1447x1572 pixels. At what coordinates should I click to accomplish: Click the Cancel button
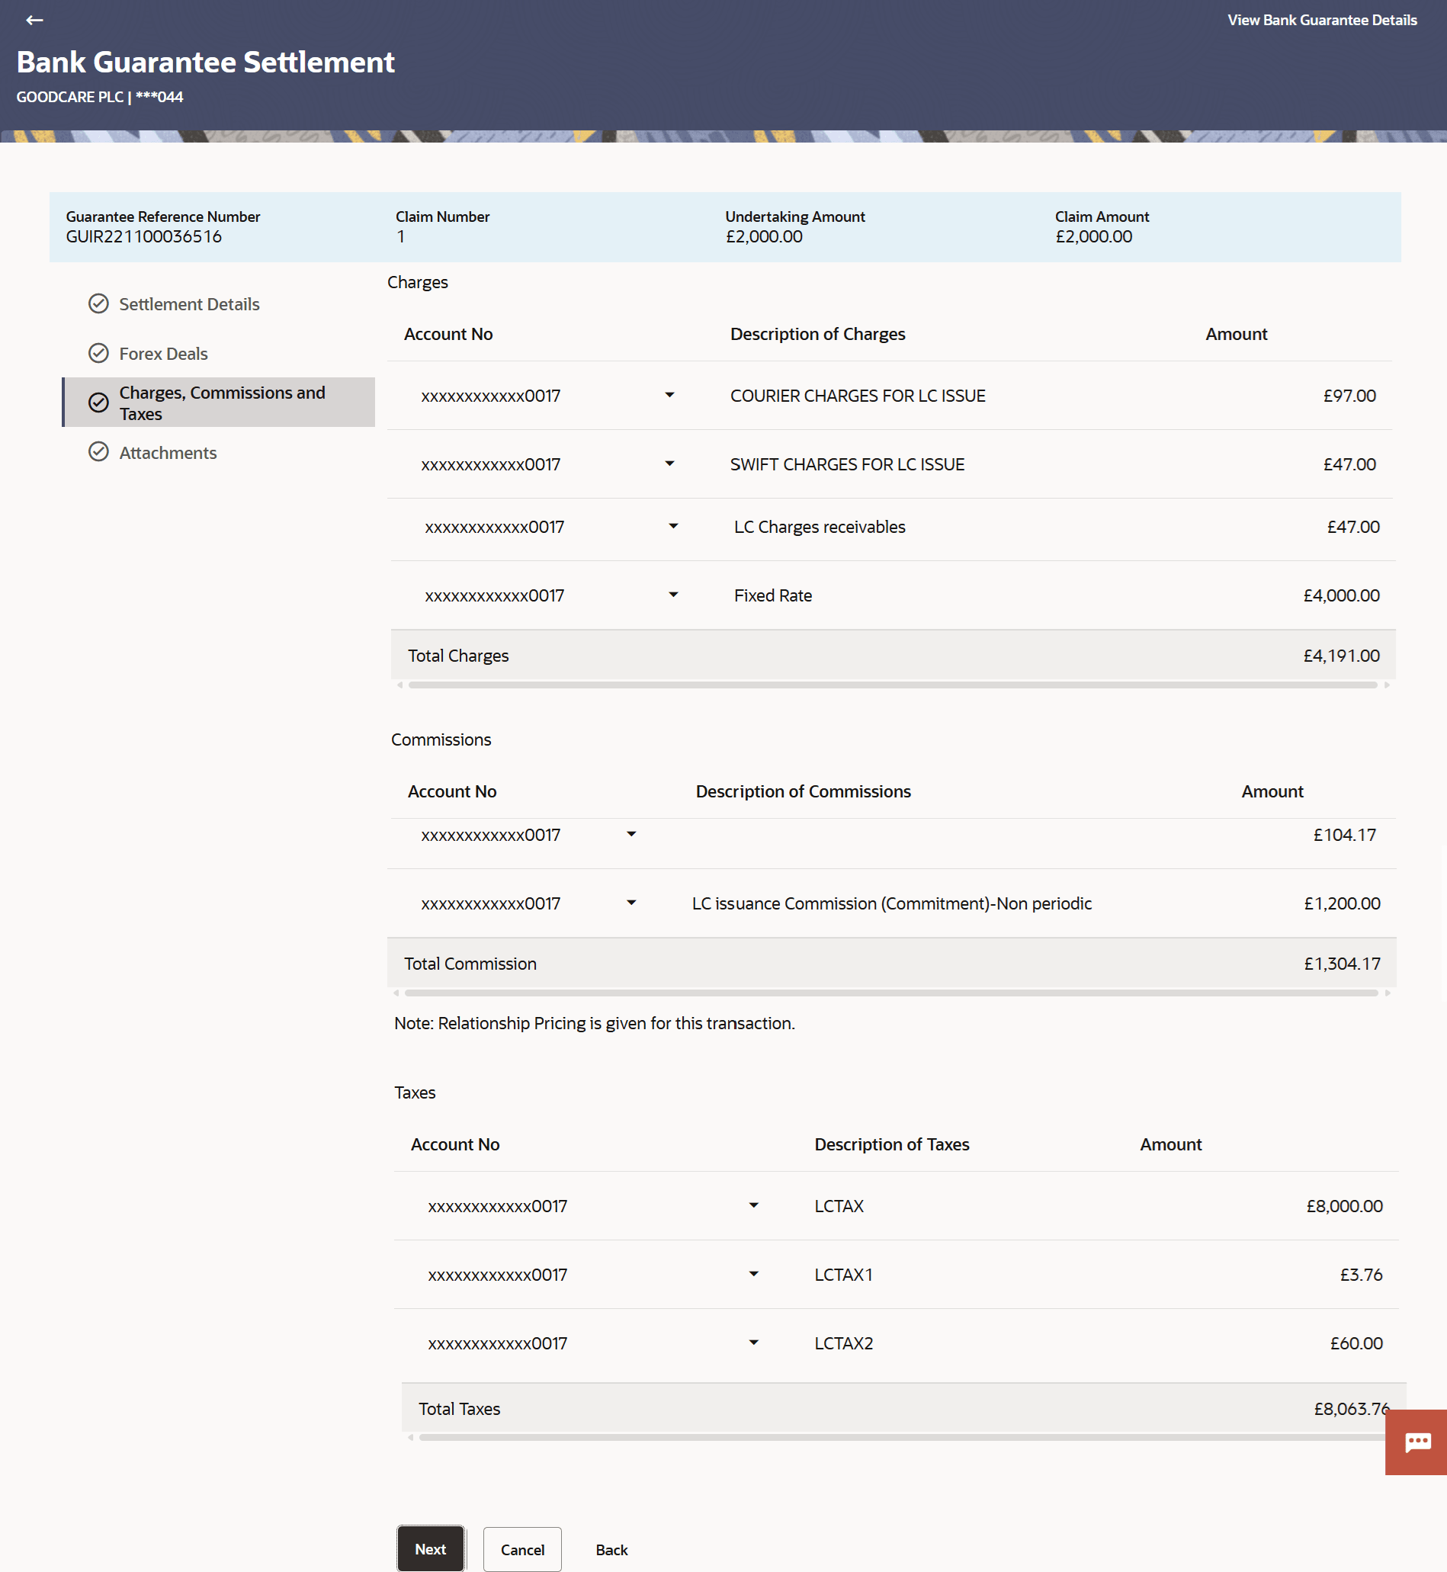[521, 1549]
